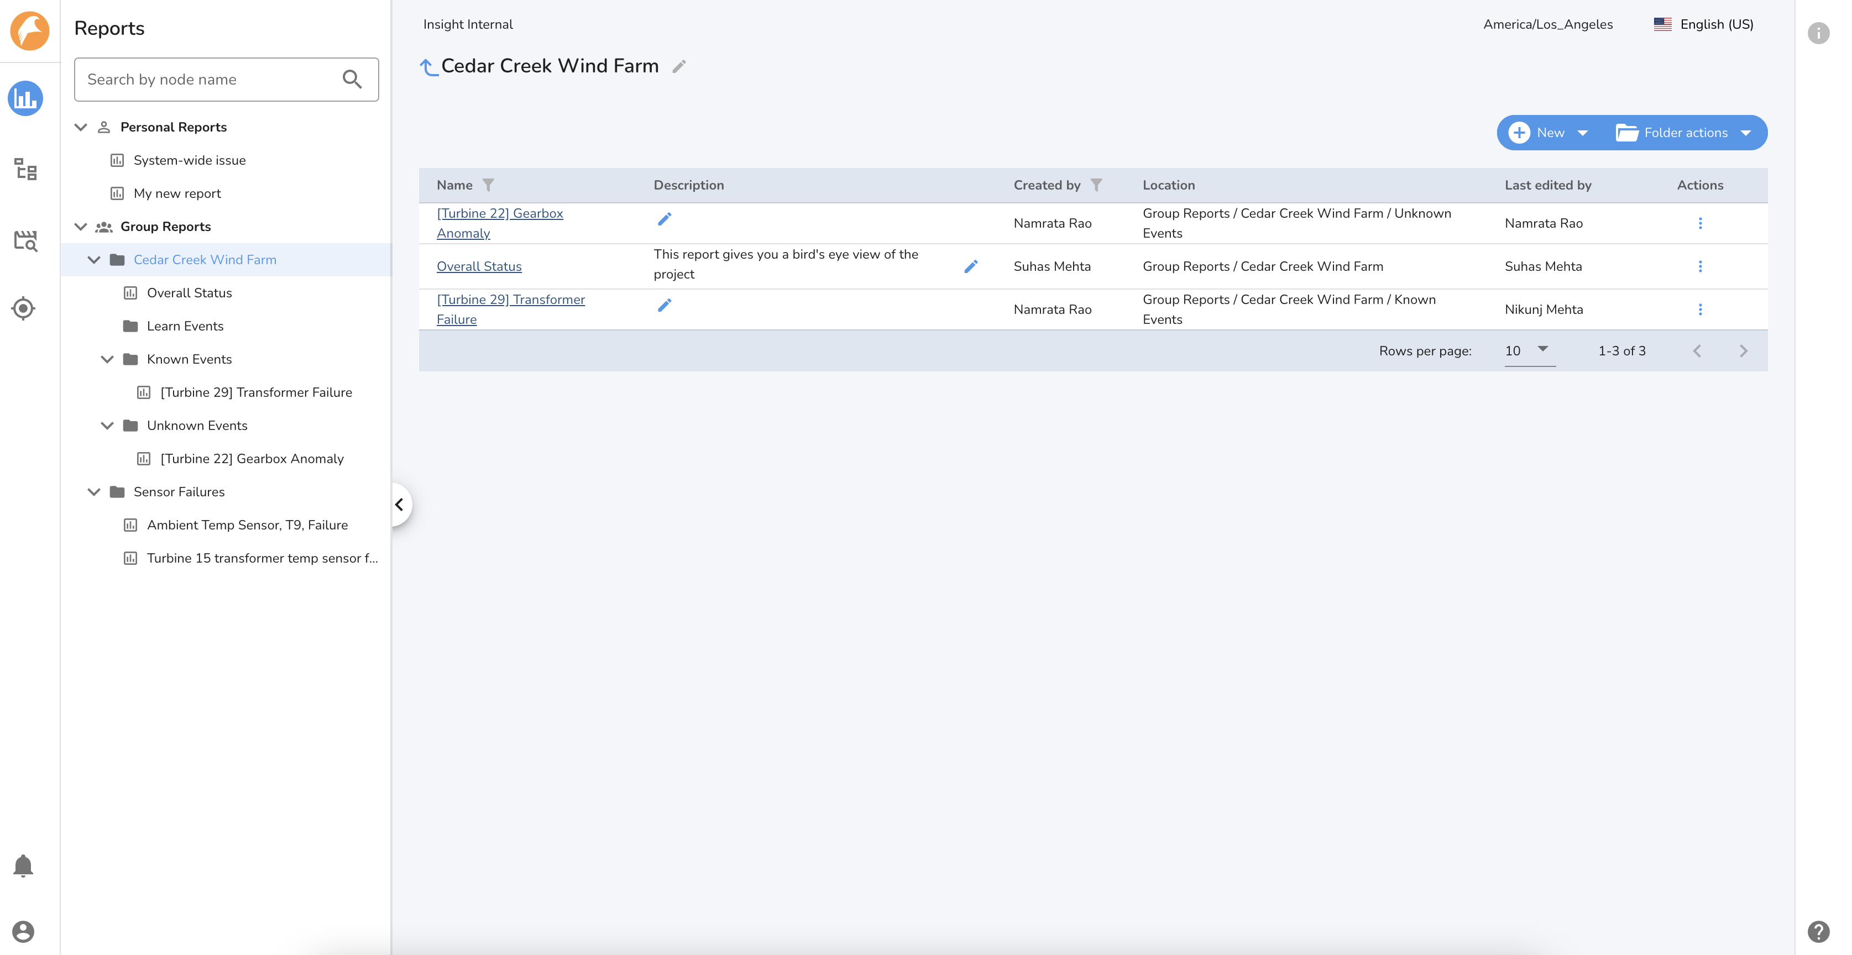
Task: Click the Insight Internal label
Action: point(468,24)
